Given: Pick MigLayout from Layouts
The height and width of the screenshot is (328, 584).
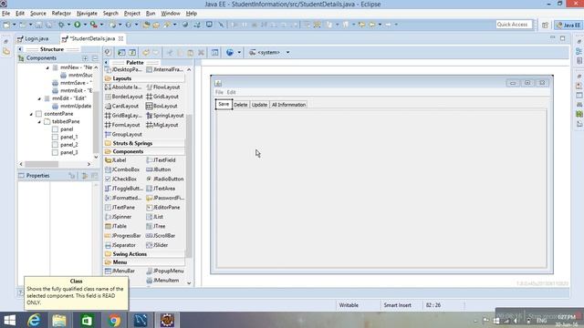Looking at the screenshot, I should pyautogui.click(x=162, y=125).
